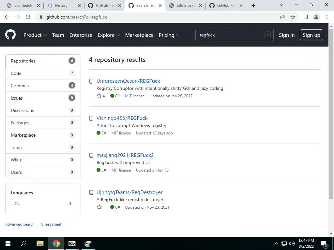Open Windows taskbar search

23,243
